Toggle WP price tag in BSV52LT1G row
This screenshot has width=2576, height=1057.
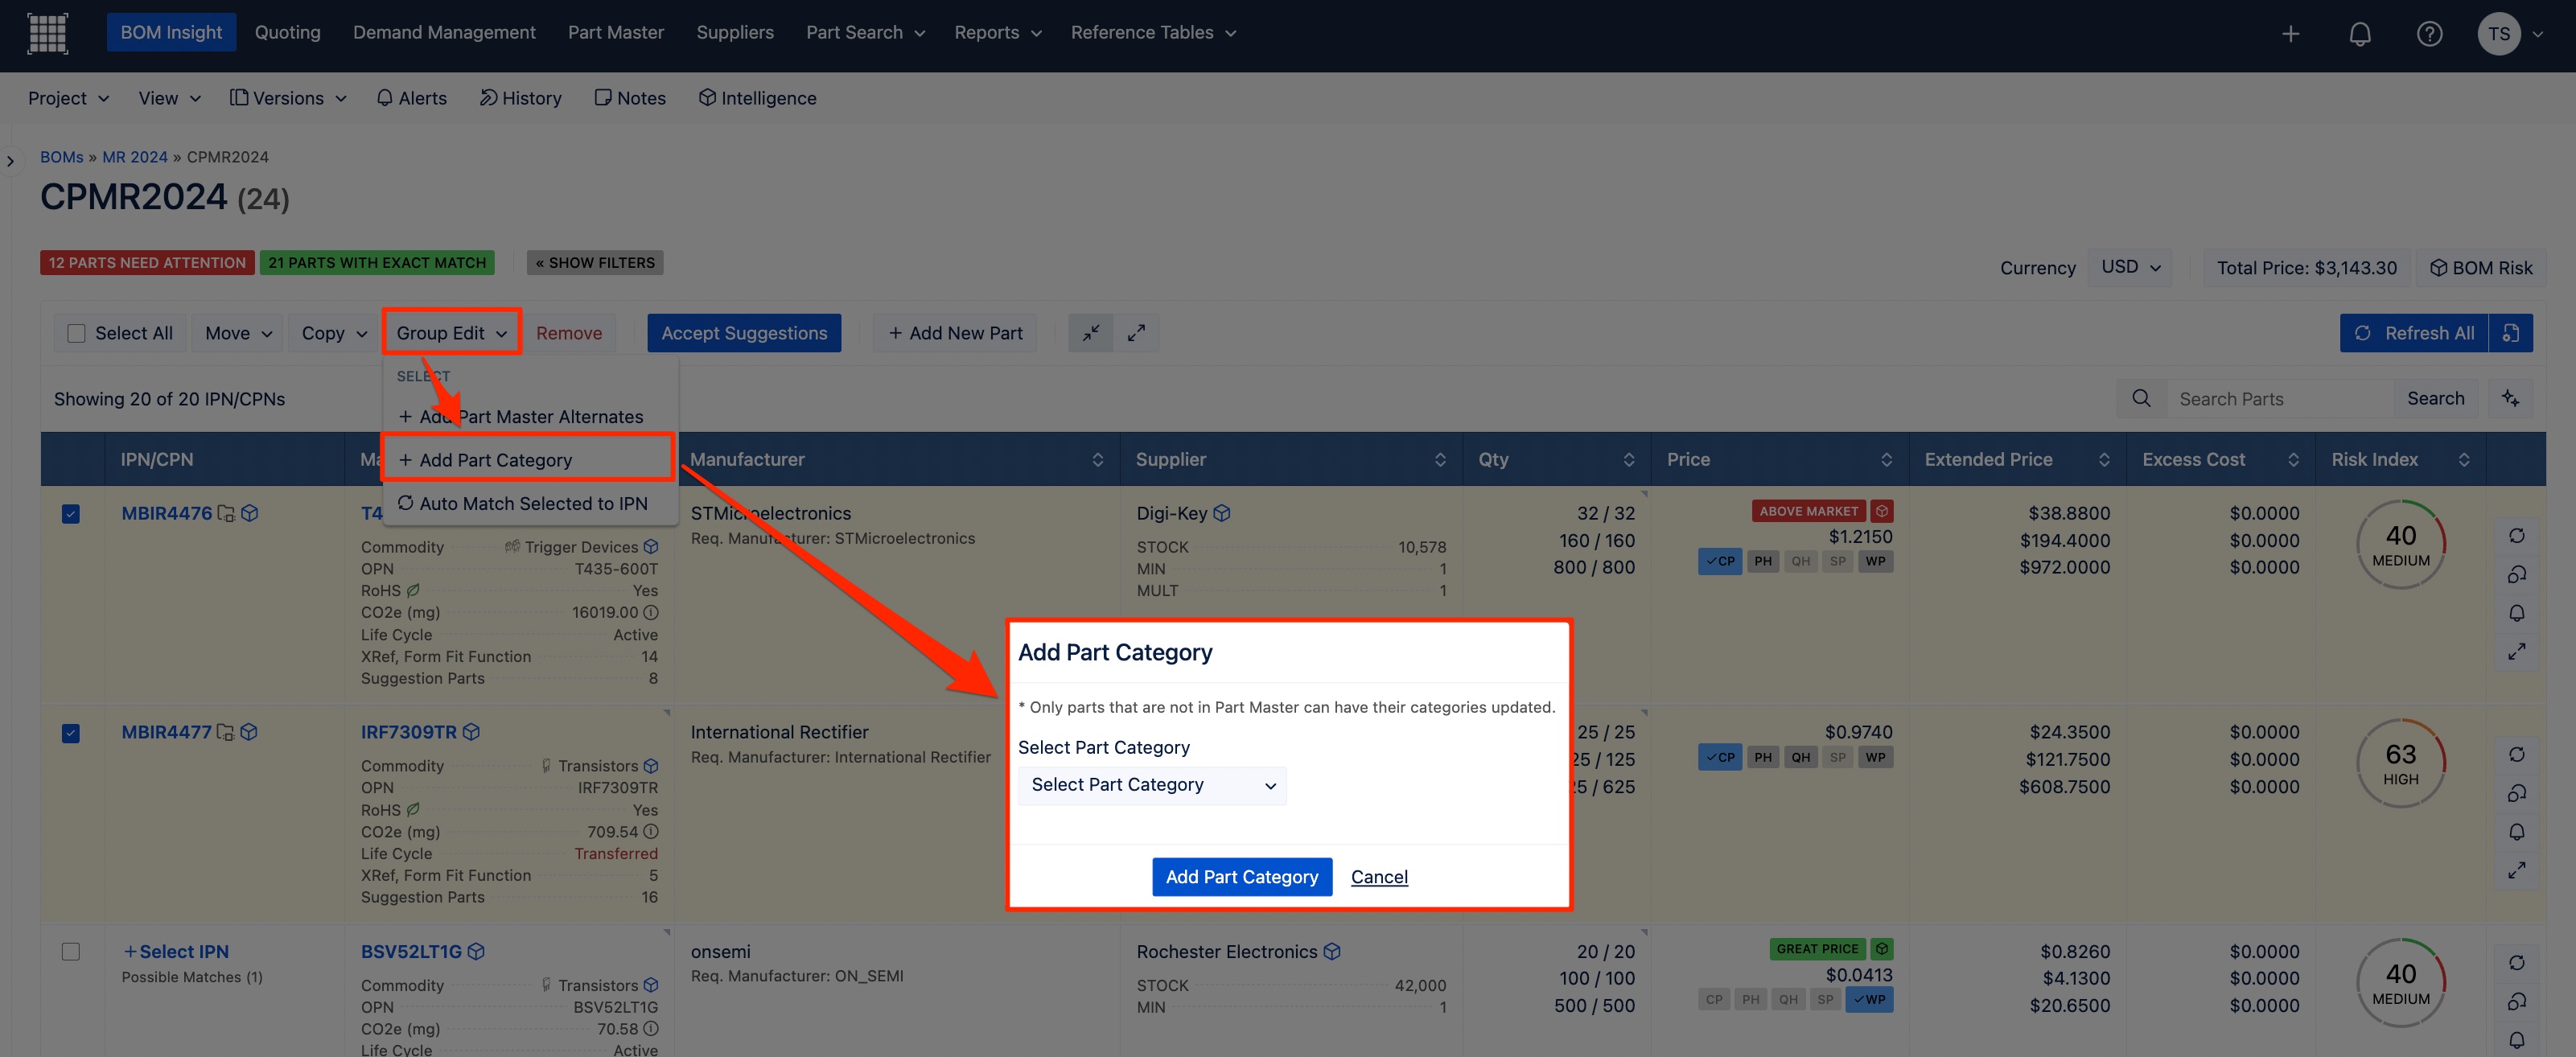(x=1869, y=999)
